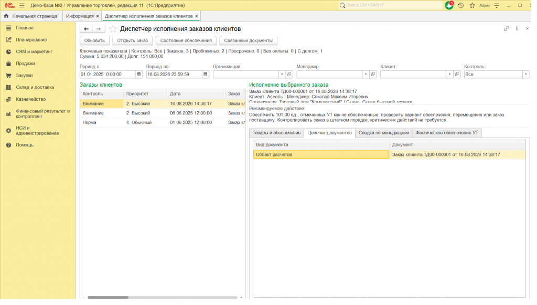Switch to the Информация tab
Screen dimensions: 537x305
tap(81, 16)
